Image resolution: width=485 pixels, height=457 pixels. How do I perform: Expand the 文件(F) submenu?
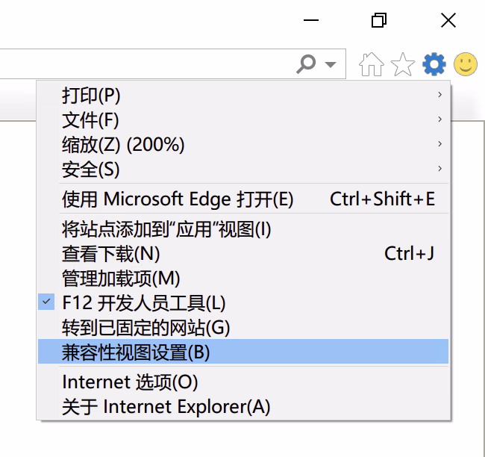click(90, 120)
